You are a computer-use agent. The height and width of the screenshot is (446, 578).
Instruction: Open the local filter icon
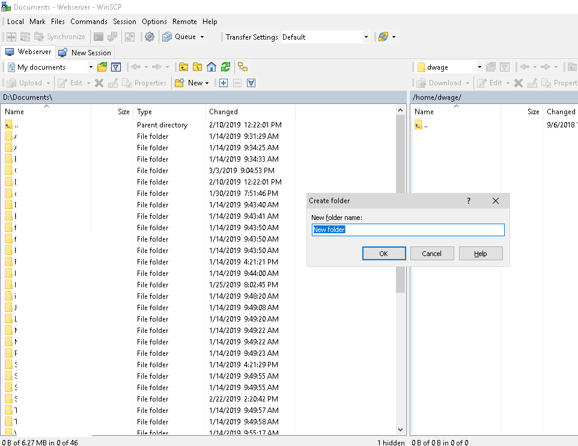click(116, 67)
